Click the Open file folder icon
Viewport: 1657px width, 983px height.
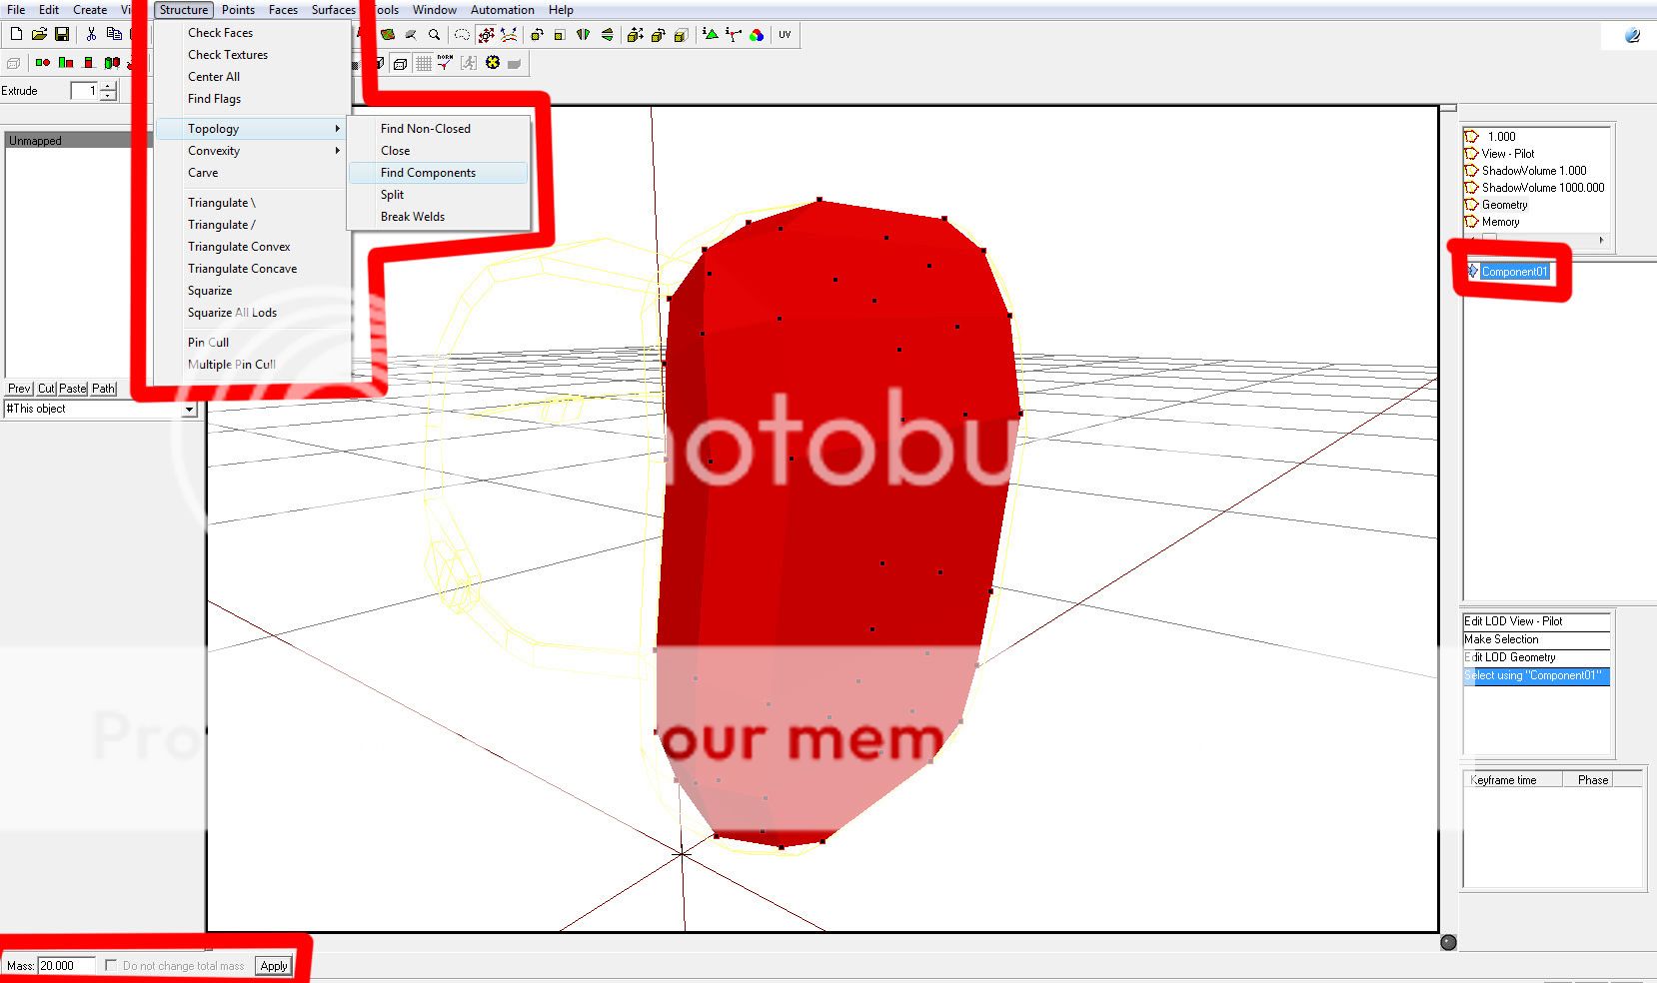coord(39,34)
